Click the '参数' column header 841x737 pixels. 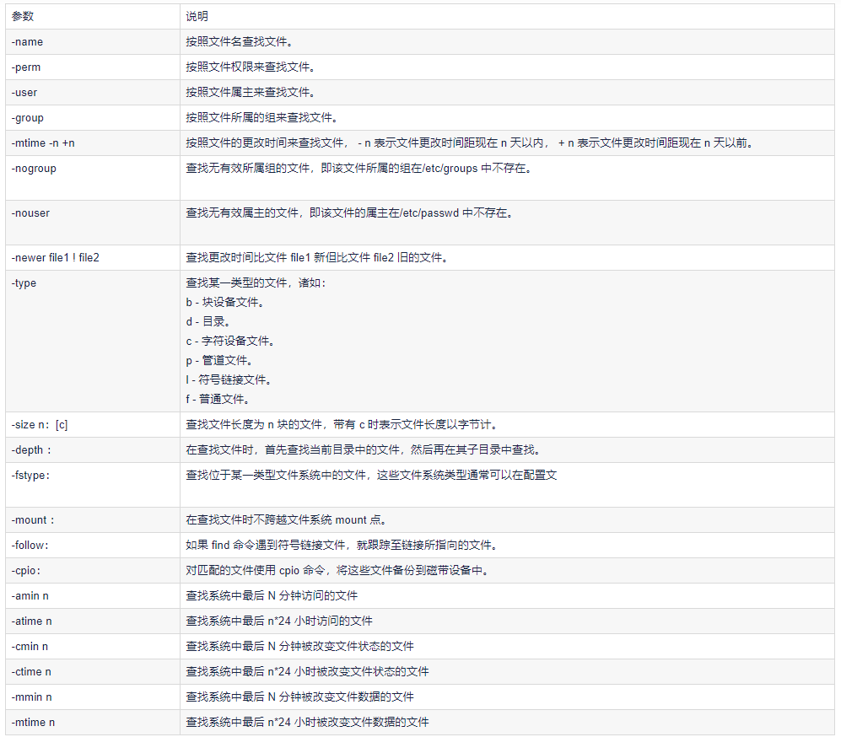(x=23, y=16)
